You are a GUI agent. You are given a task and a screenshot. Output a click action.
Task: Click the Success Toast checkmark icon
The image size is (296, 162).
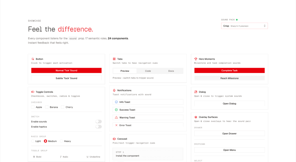pyautogui.click(x=116, y=110)
